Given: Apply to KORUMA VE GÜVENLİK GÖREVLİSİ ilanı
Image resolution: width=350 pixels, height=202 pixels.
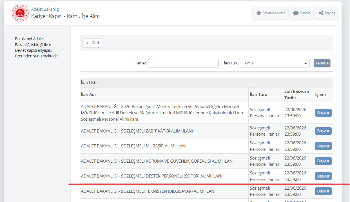Looking at the screenshot, I should click(323, 161).
